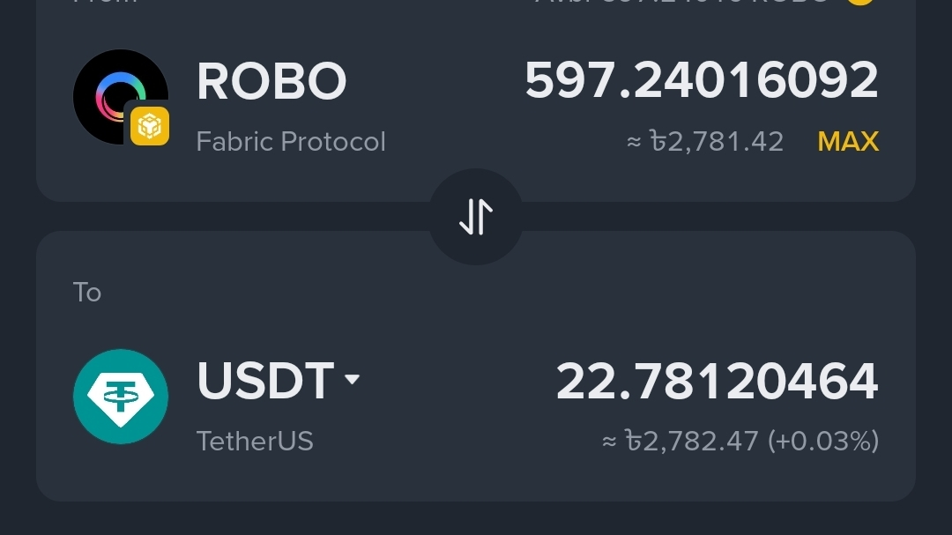Screen dimensions: 952x535
Task: Tap the ≈৳2,781.42 fiat value
Action: tap(705, 141)
